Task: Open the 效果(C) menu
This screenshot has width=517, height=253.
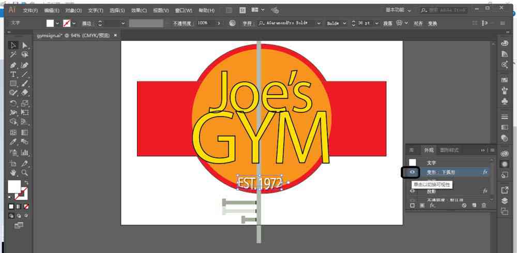Action: (x=139, y=10)
